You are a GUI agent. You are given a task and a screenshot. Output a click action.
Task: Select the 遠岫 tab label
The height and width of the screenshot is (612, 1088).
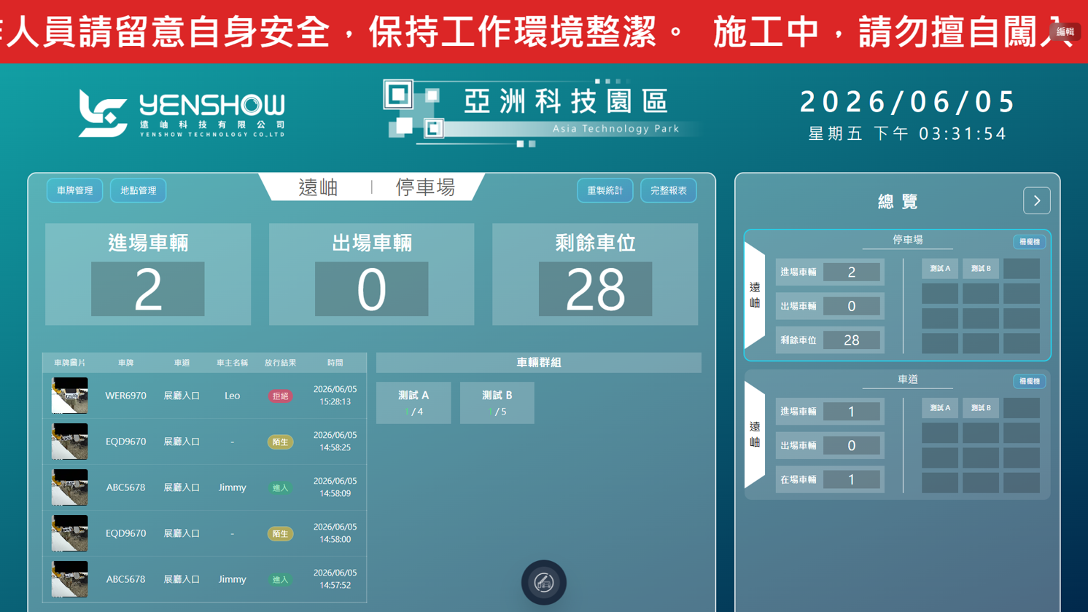pyautogui.click(x=318, y=187)
